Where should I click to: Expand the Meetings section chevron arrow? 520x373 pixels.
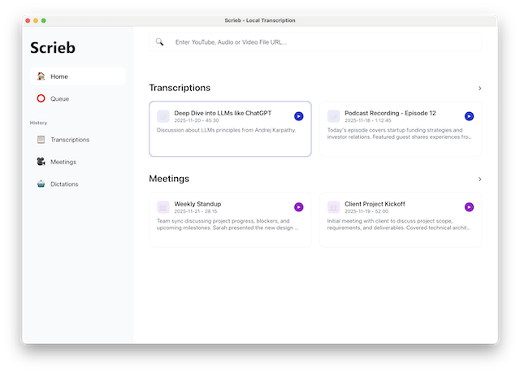pos(479,179)
